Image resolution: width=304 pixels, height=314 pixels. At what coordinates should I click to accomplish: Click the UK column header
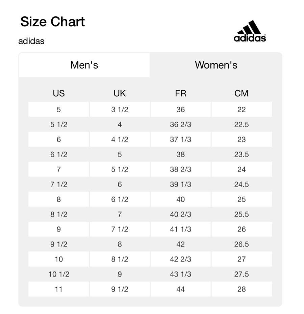pos(120,93)
